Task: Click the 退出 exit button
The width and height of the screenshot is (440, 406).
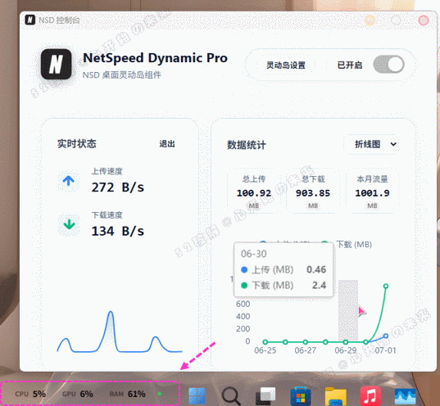Action: point(167,144)
